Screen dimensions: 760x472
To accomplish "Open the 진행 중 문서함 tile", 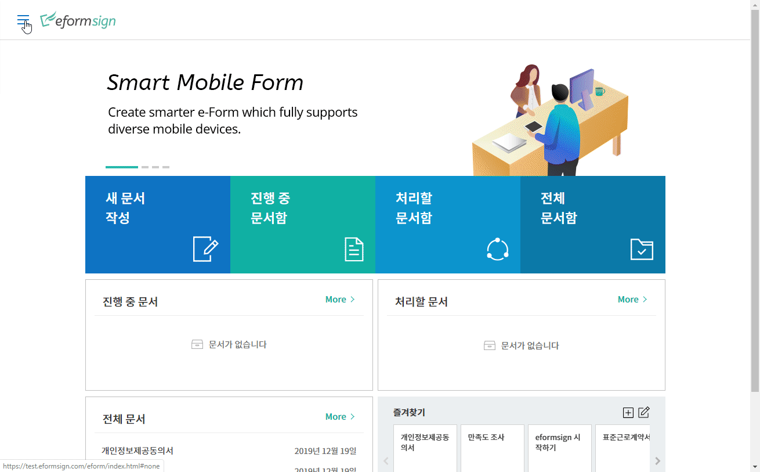I will pos(303,225).
